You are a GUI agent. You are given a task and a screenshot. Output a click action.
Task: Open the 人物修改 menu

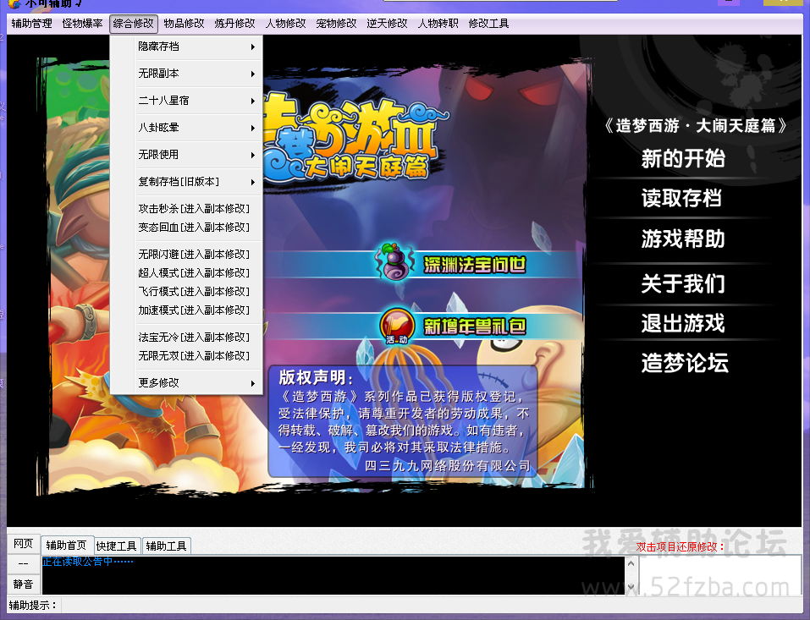[x=286, y=24]
